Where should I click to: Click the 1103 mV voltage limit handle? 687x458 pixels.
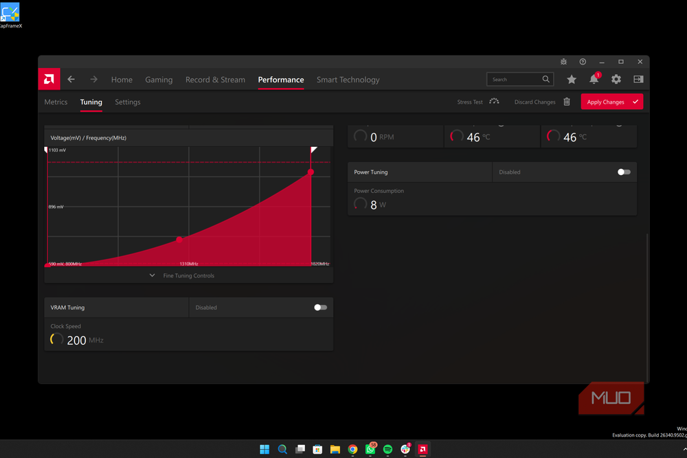pos(46,150)
